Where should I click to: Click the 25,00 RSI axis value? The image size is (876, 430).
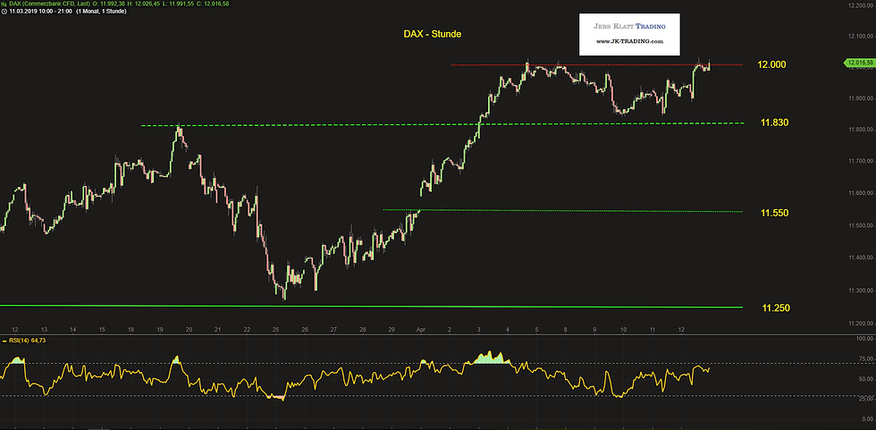pos(864,400)
